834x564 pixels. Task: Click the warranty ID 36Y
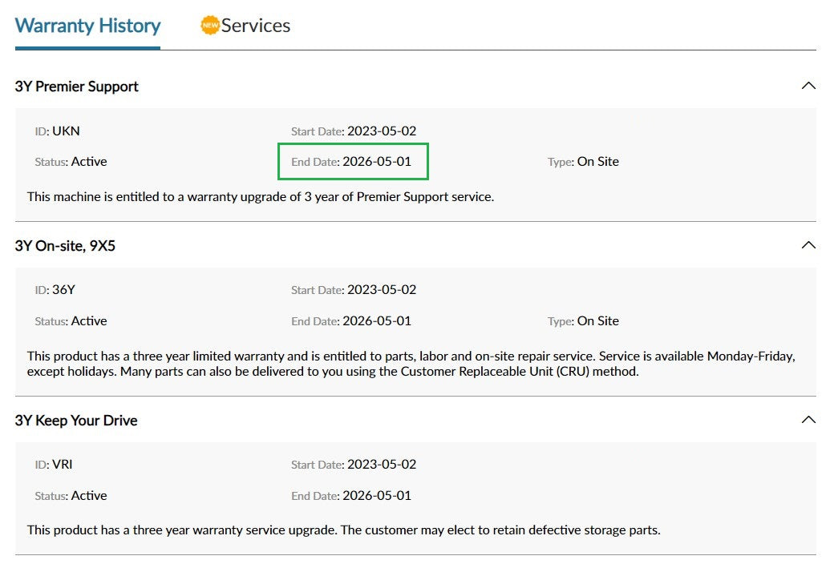(63, 289)
